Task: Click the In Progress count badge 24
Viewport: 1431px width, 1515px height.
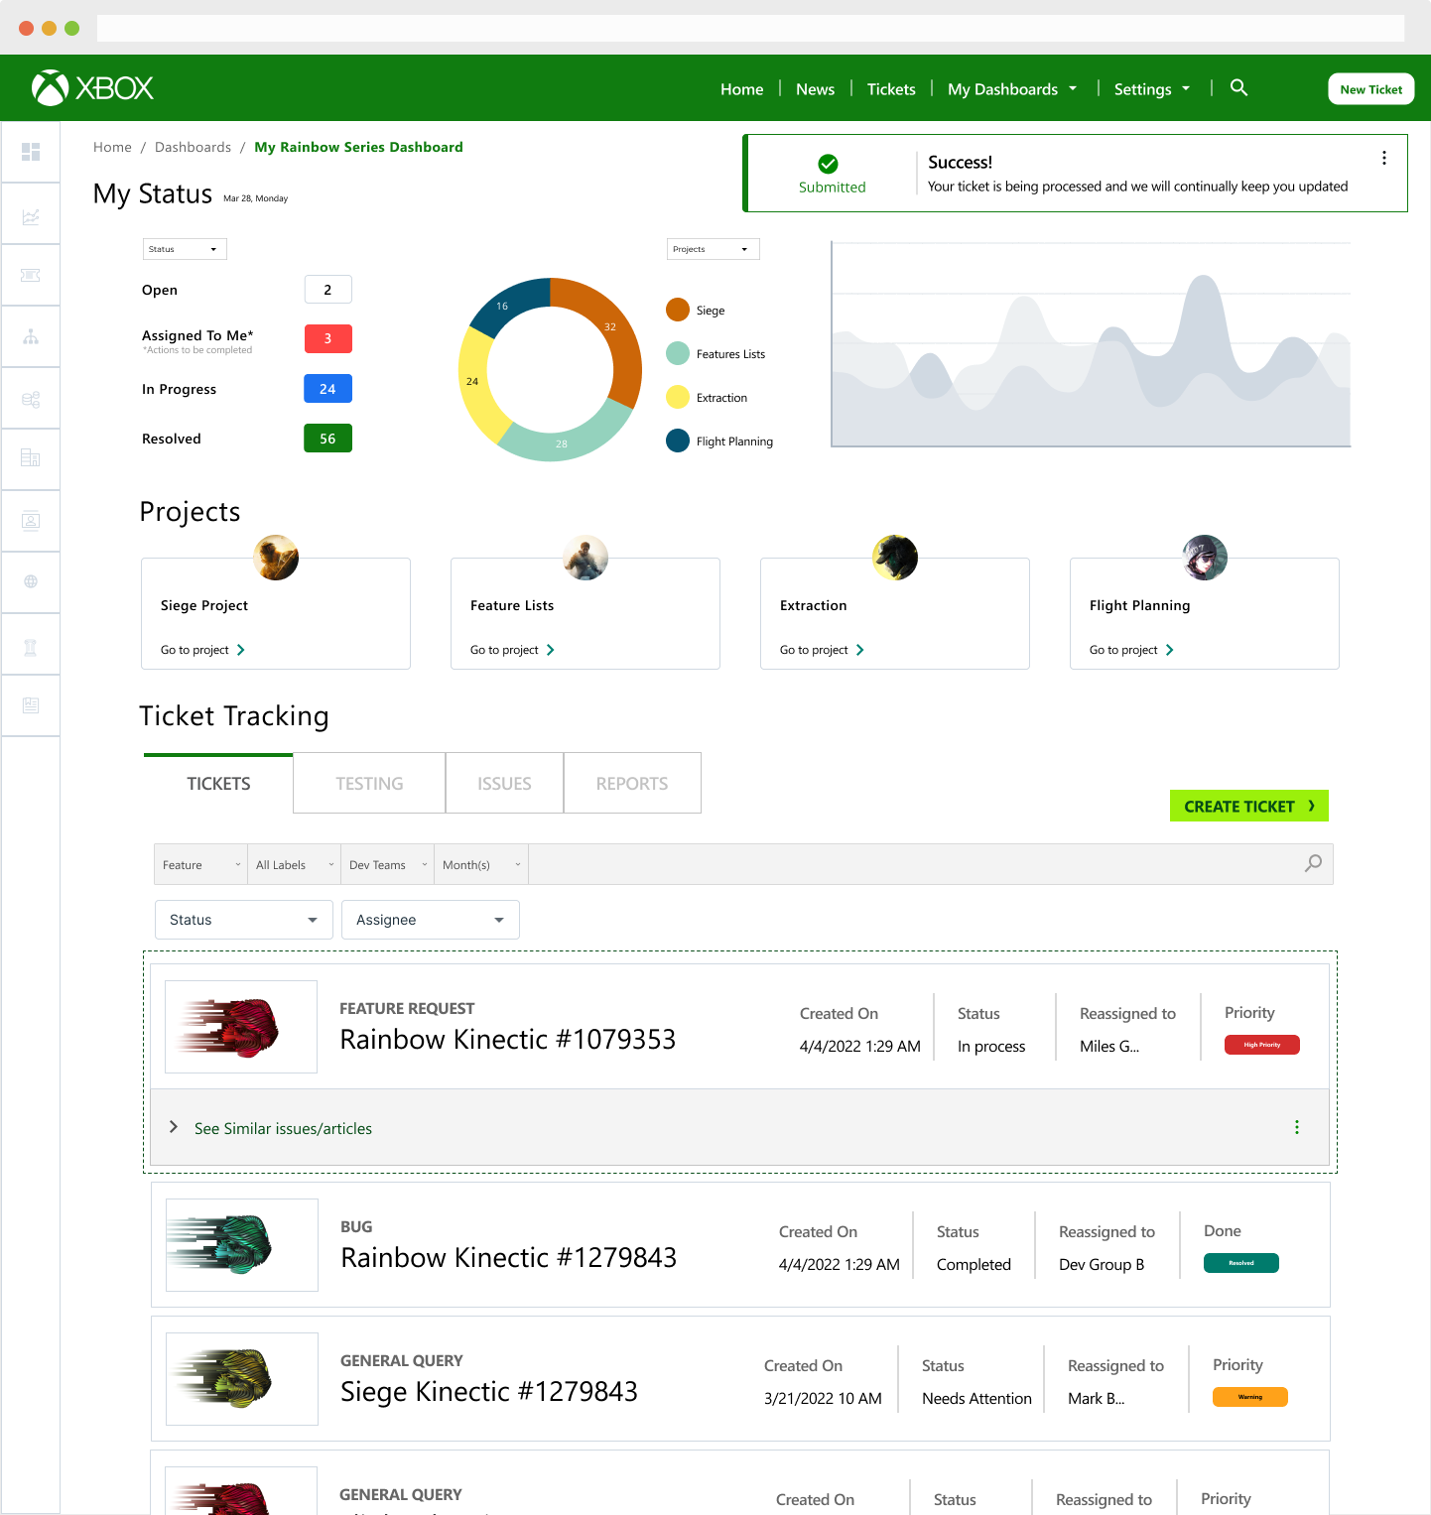Action: point(327,389)
